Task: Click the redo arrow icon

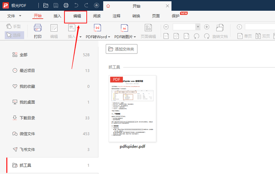Action: click(x=86, y=6)
